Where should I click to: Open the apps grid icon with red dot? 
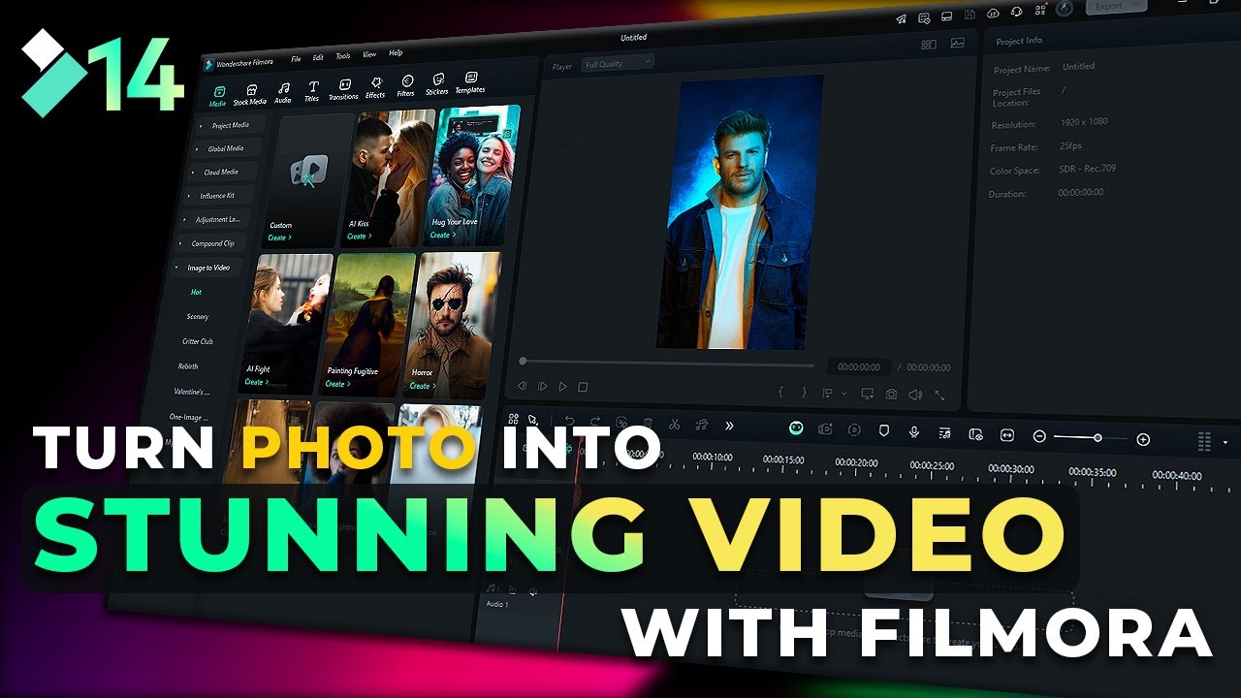(x=1039, y=10)
